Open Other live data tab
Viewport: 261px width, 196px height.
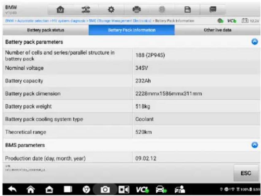coord(217,30)
